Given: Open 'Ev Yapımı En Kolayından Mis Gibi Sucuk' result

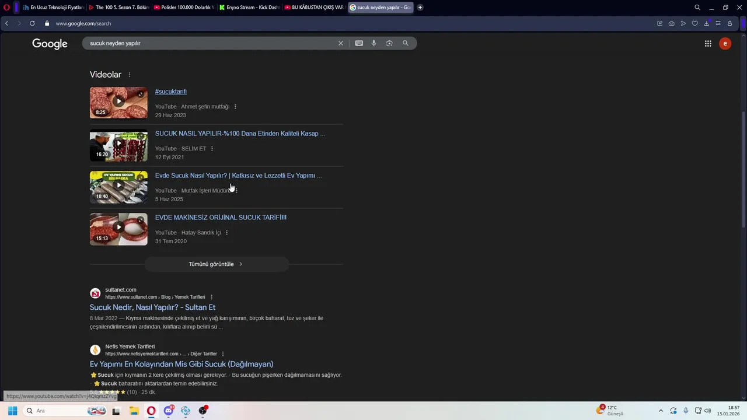Looking at the screenshot, I should tap(181, 364).
